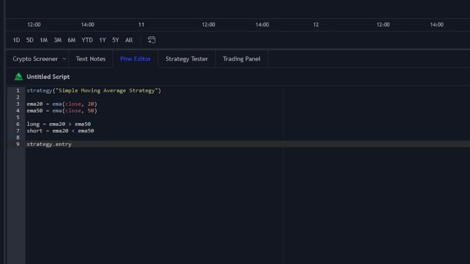Screen dimensions: 470x264
Task: Set chart range to 1Y
Action: pos(102,40)
